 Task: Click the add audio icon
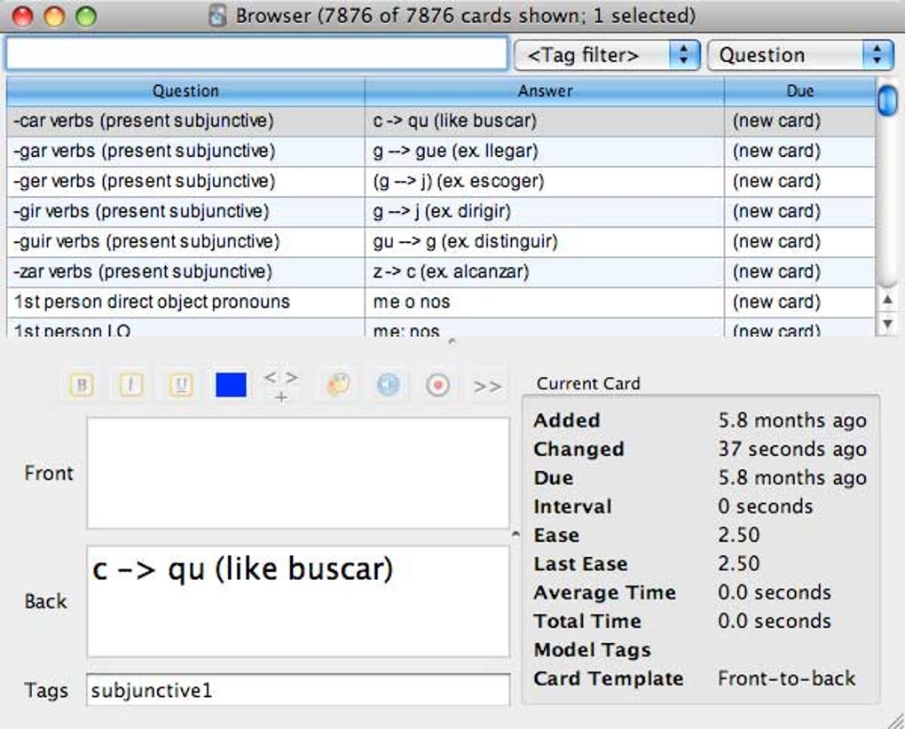(x=388, y=385)
